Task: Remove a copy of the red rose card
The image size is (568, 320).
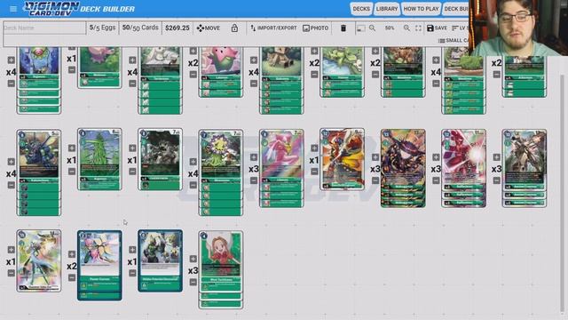Action: (436, 180)
